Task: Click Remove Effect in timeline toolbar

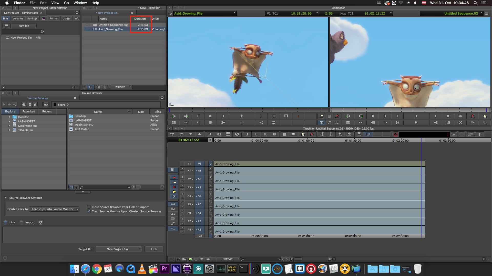Action: click(x=237, y=134)
